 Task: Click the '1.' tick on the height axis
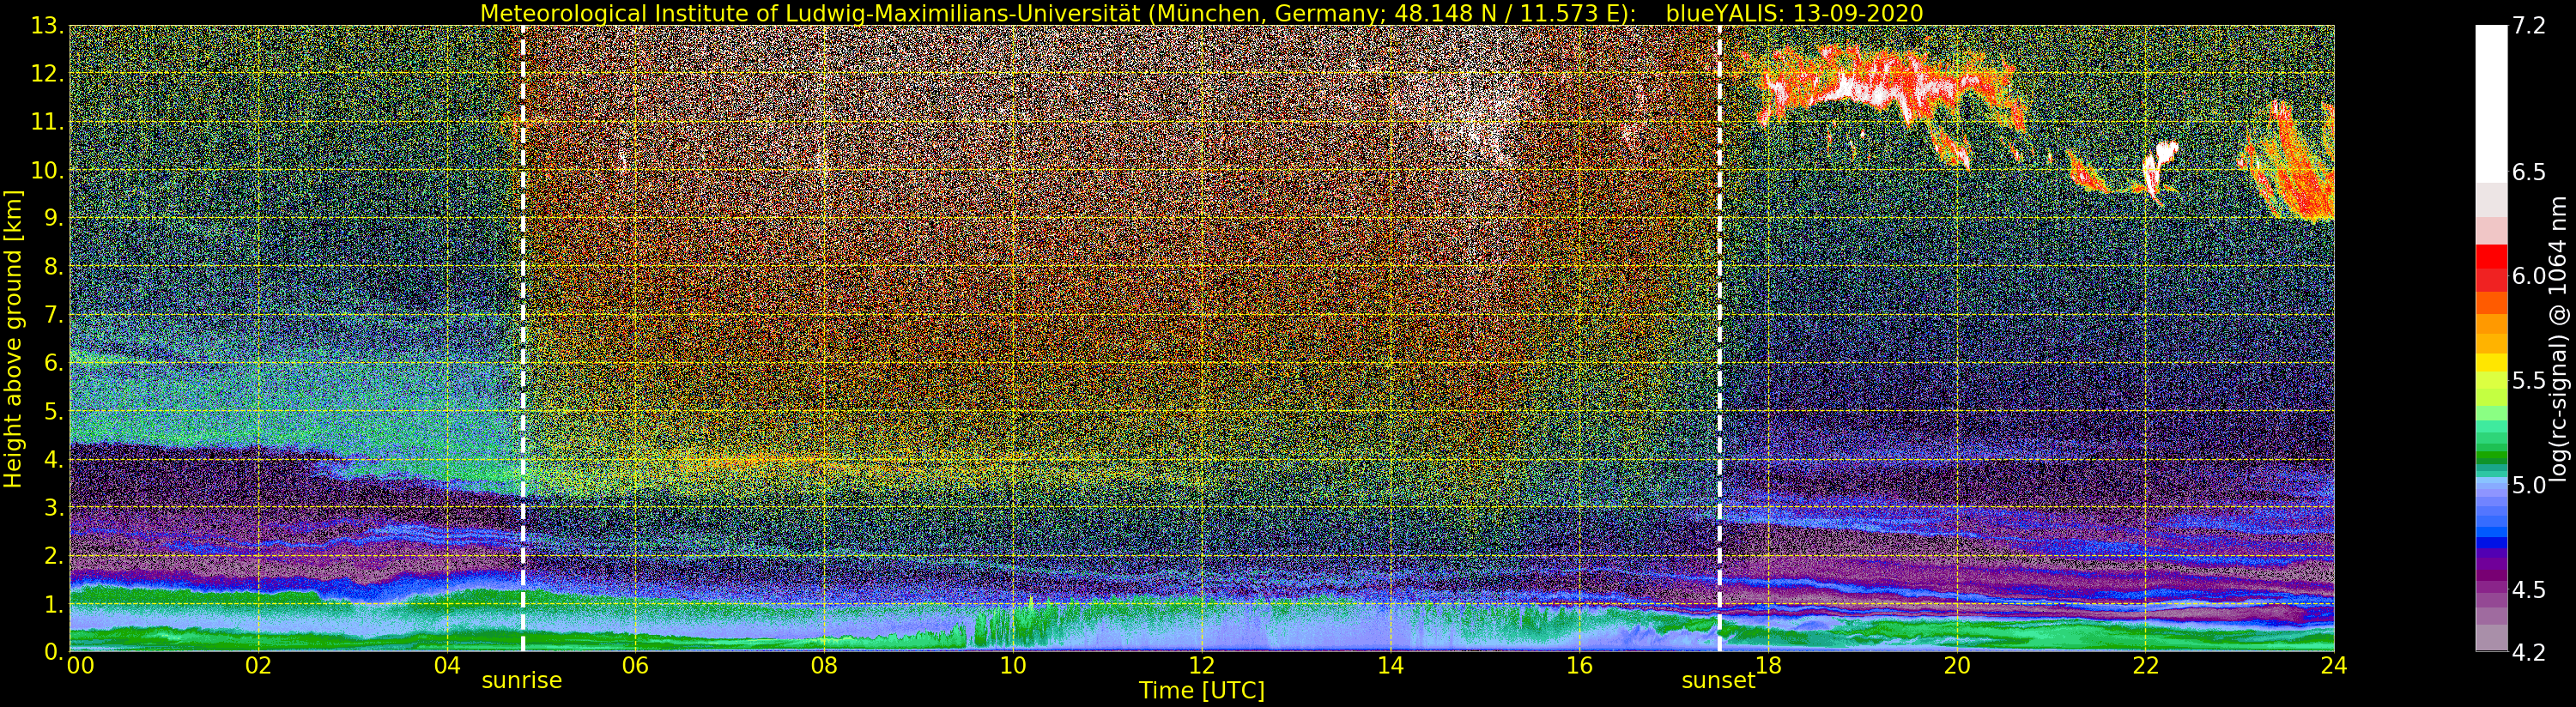[54, 604]
